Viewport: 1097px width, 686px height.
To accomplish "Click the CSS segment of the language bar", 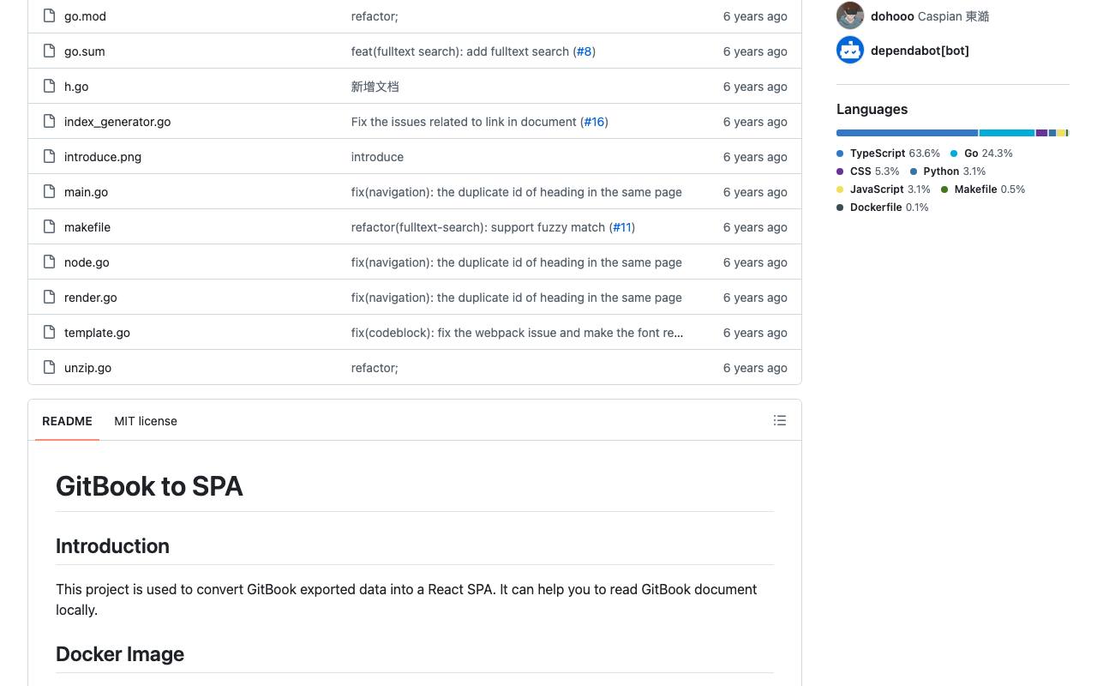I will tap(1042, 133).
